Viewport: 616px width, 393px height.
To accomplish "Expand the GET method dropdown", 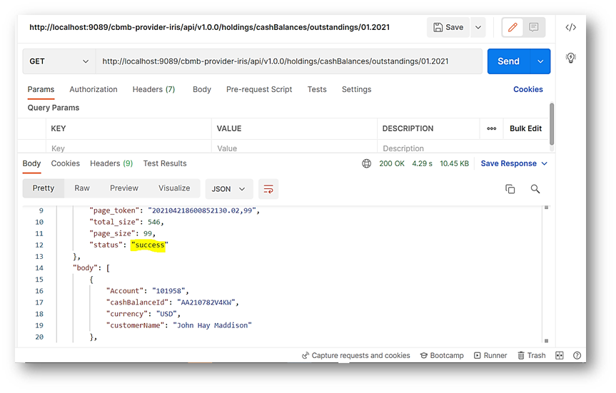I will coord(59,61).
